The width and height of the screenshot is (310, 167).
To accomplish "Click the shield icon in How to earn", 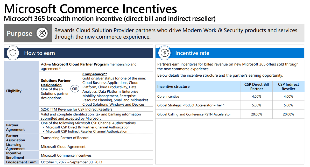I will [x=13, y=53].
